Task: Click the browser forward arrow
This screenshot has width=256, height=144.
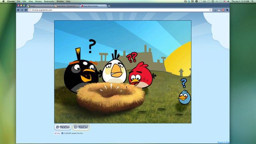Action: point(22,10)
